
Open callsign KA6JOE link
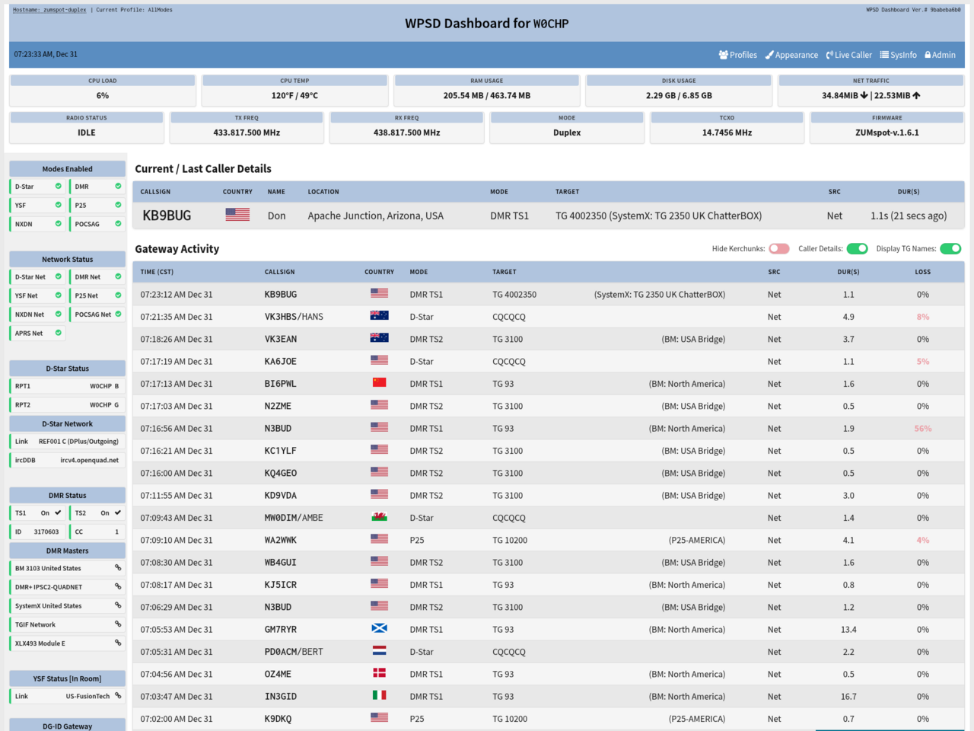281,362
